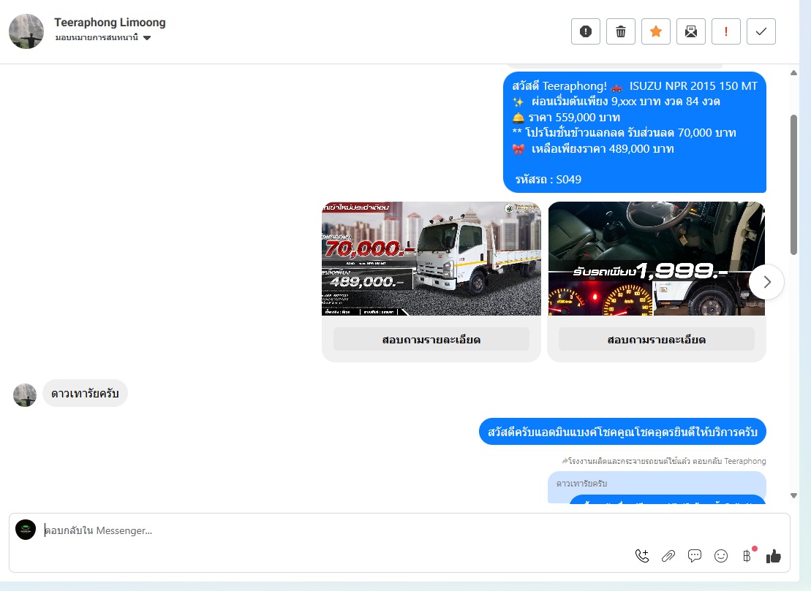Click the conversation vertical scrollbar thumb
811x591 pixels.
(793, 185)
